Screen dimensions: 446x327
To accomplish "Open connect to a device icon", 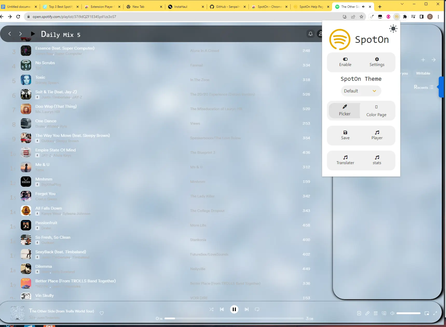I will click(384, 313).
